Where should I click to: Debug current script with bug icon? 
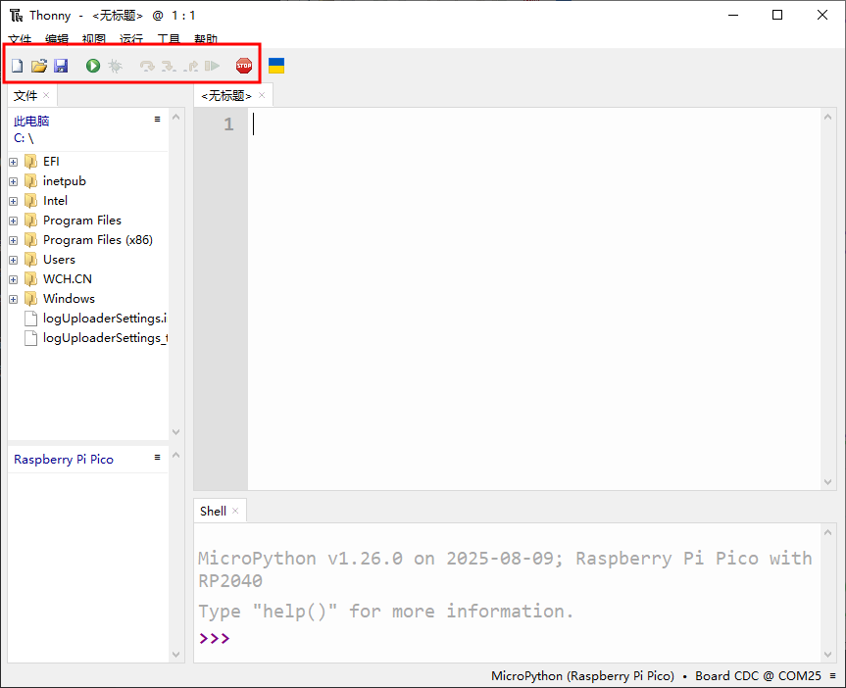point(115,66)
